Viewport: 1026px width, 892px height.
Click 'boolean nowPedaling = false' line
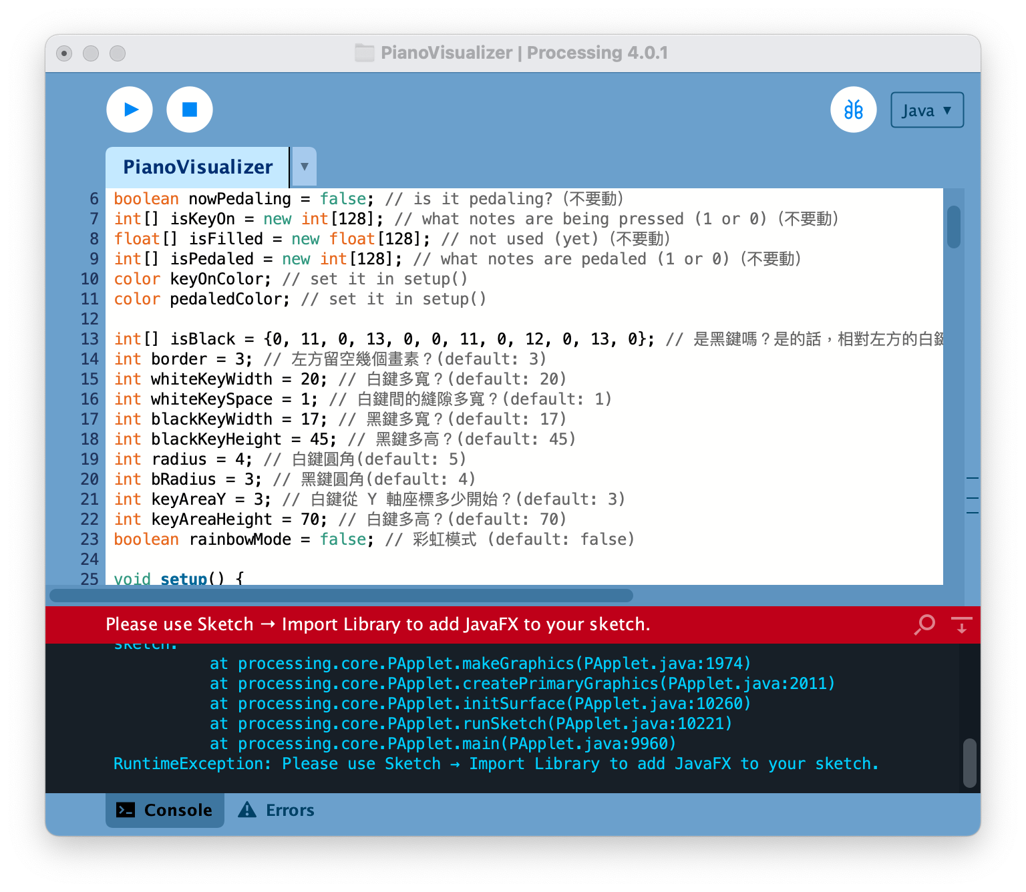[369, 199]
